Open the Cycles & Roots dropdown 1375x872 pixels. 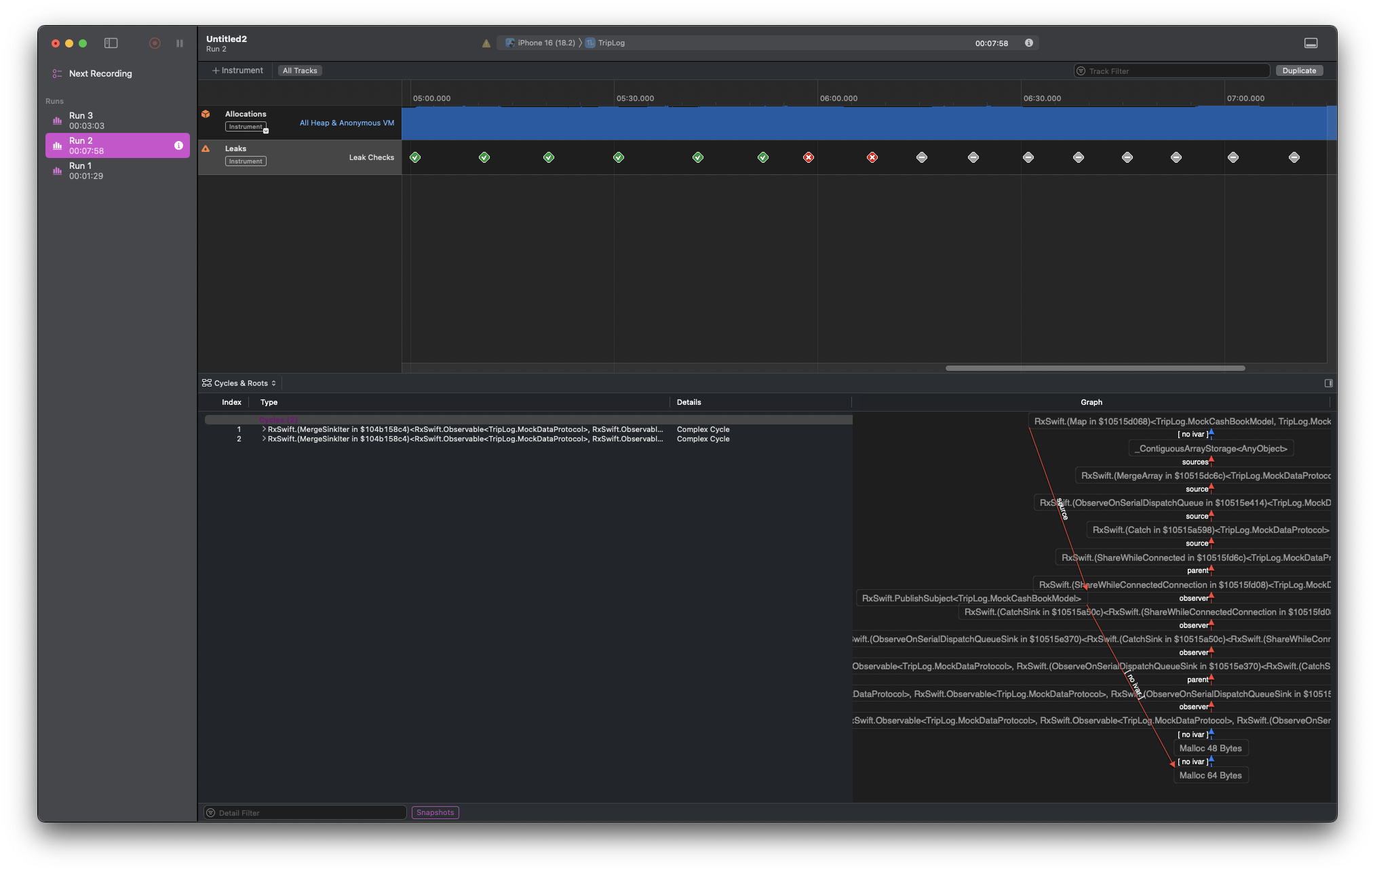click(239, 383)
